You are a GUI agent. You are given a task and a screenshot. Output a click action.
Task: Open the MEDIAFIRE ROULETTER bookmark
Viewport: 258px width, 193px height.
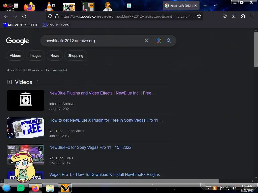[x=21, y=25]
